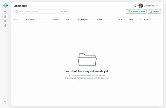
Task: Sort by Type column arrows
Action: 141,19
